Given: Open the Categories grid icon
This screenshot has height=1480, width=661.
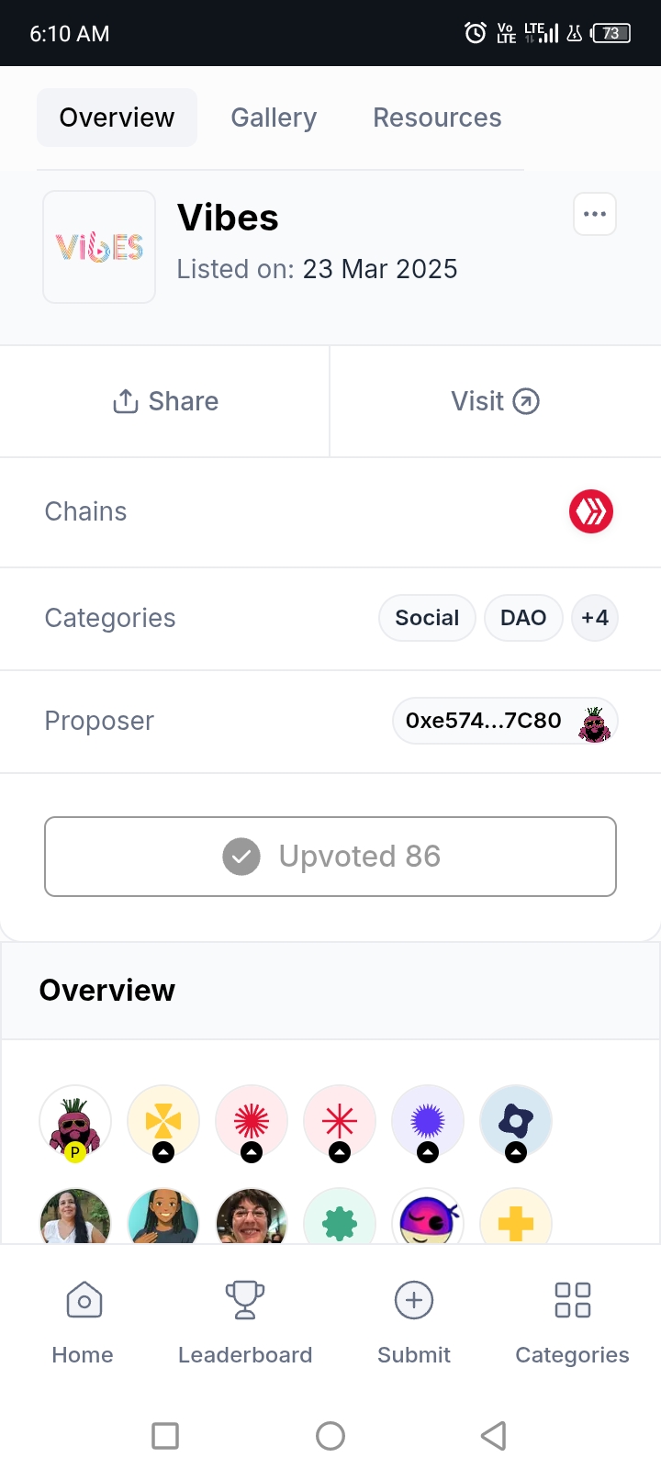Looking at the screenshot, I should click(x=573, y=1300).
